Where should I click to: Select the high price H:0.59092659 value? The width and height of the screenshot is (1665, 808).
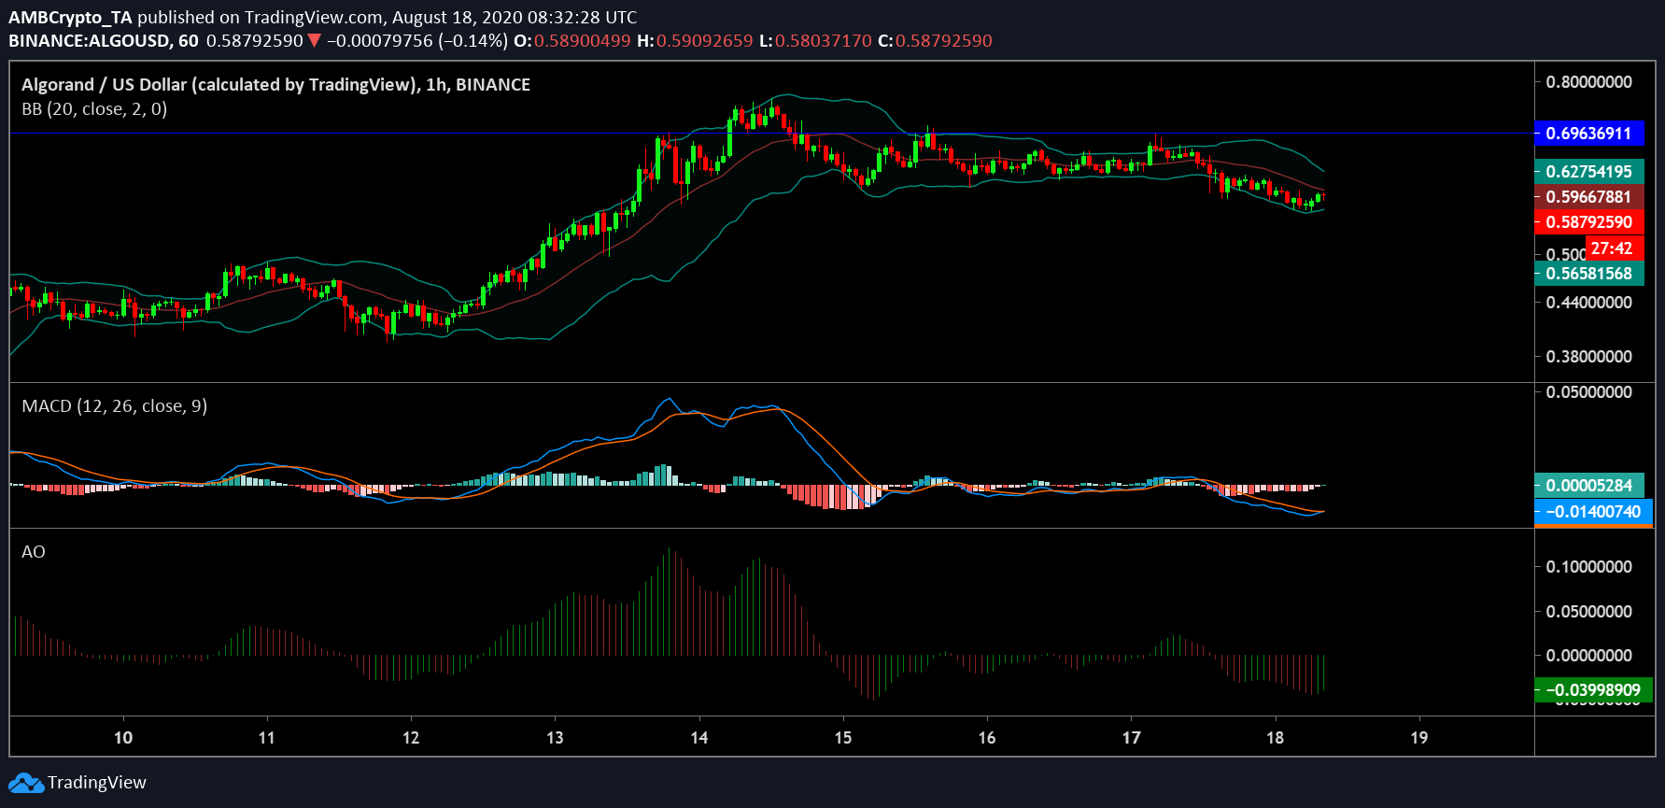coord(695,41)
